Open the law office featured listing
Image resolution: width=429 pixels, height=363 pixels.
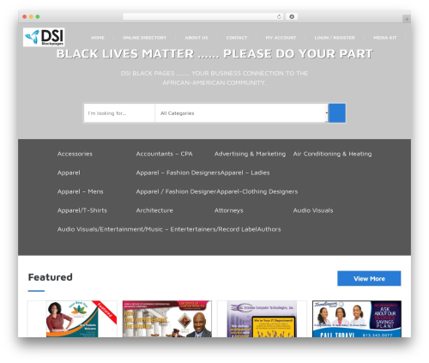point(167,318)
